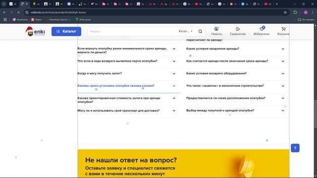Open the Сравнение comparison icon
Viewport: 317px width, 178px height.
238,31
